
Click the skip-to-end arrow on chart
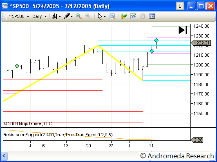(x=183, y=30)
